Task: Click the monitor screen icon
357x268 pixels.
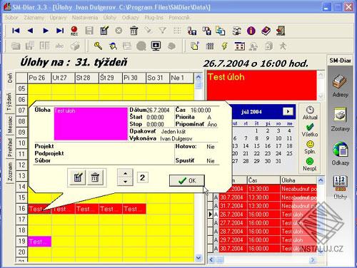Action: point(156,46)
